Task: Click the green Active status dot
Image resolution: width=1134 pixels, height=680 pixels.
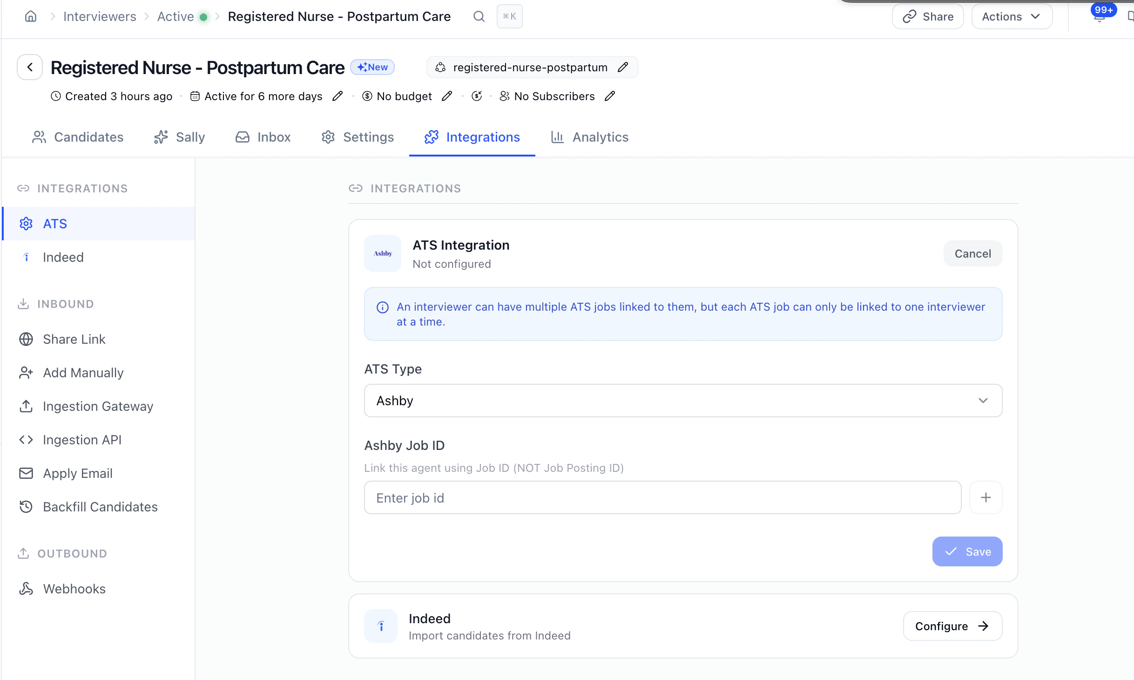Action: point(203,17)
